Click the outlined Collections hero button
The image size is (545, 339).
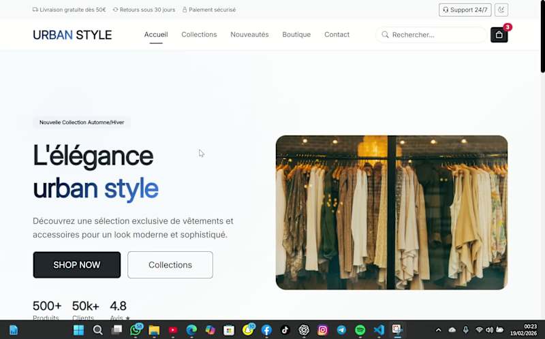click(x=170, y=265)
